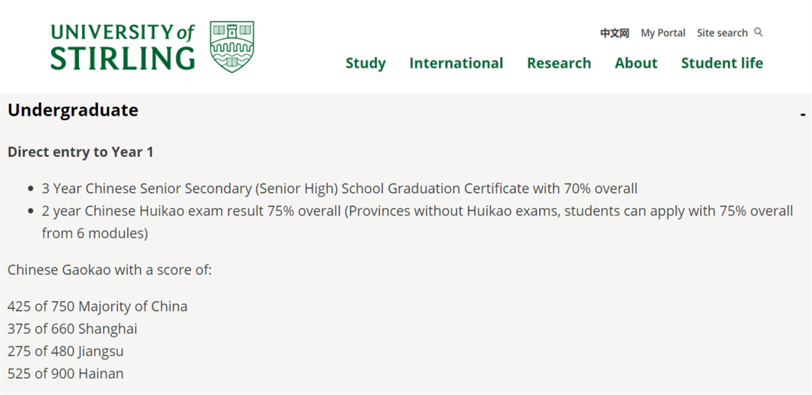Collapse the Undergraduate section using minus icon
This screenshot has width=812, height=395.
[x=803, y=114]
